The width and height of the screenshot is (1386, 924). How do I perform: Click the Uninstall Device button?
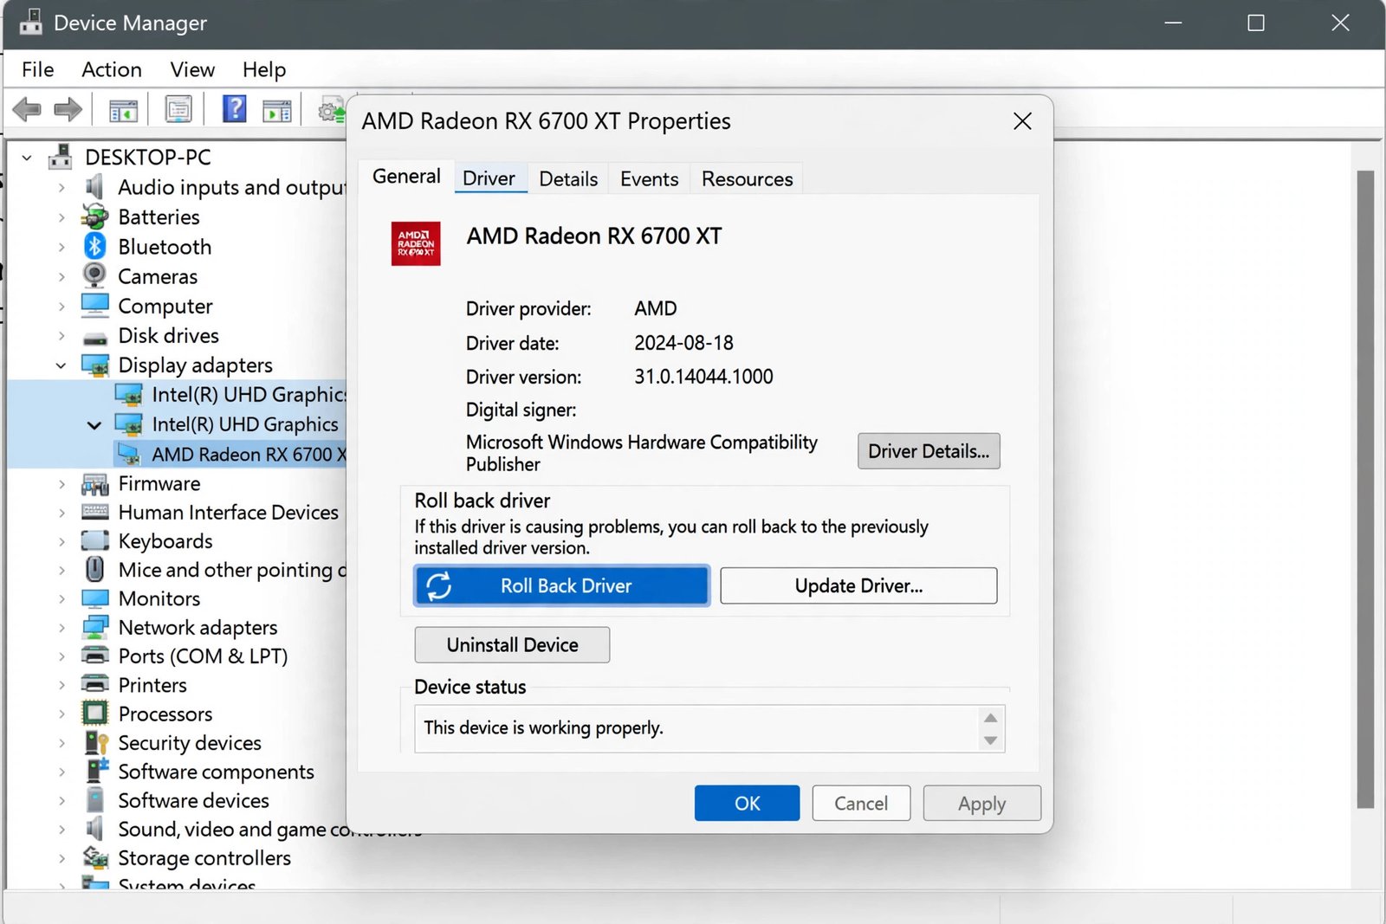[512, 645]
